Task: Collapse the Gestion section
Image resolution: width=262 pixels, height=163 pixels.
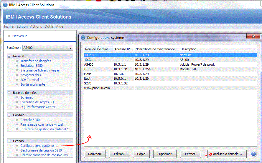Action: (x=9, y=141)
